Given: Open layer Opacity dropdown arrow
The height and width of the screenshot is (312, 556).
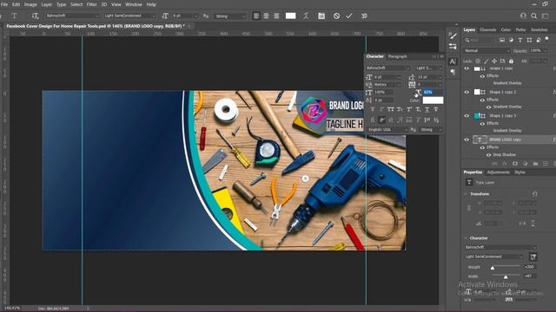Looking at the screenshot, I should (546, 50).
